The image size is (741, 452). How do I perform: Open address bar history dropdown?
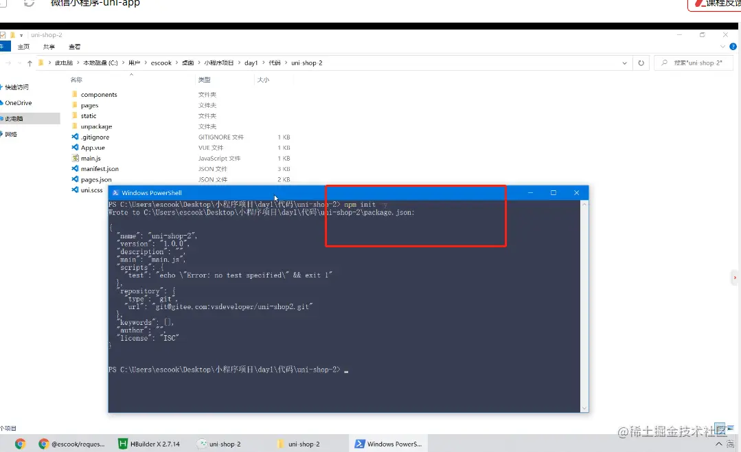pos(624,63)
